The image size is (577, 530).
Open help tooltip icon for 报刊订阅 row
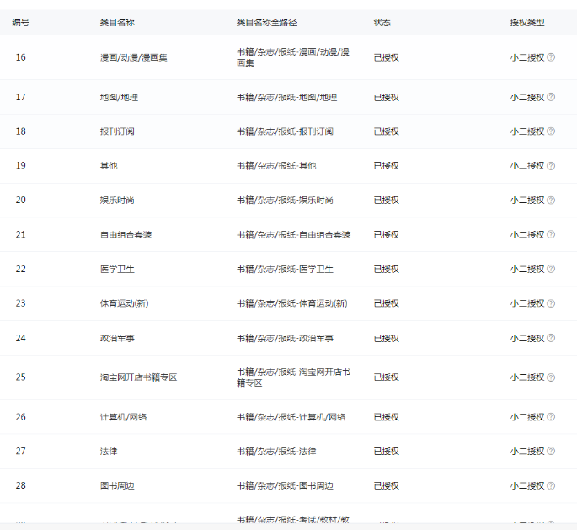click(x=551, y=131)
